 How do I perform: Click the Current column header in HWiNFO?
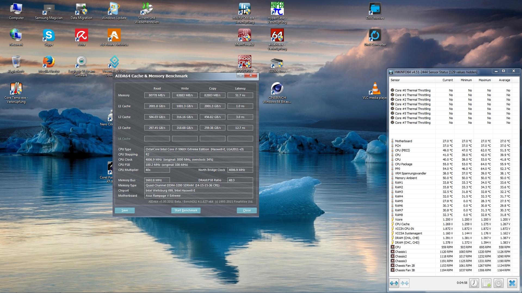(444, 80)
